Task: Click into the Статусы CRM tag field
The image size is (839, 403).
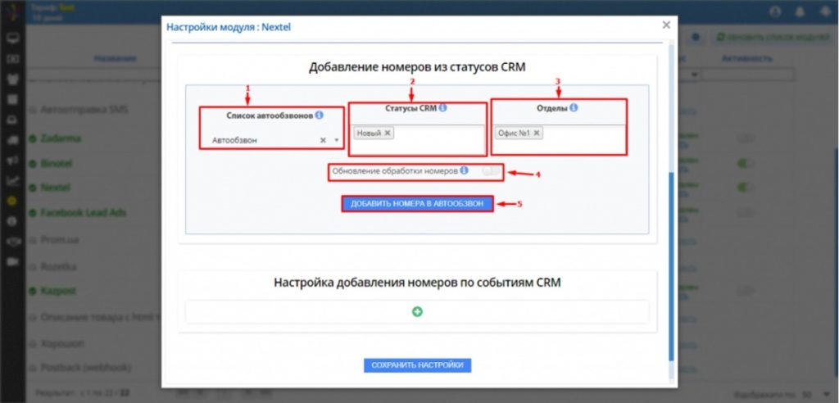Action: click(417, 140)
